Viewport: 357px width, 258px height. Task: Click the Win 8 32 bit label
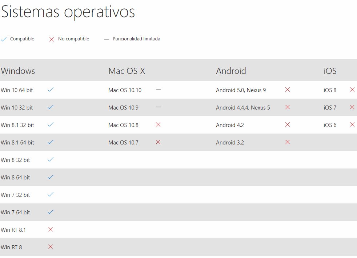pyautogui.click(x=15, y=160)
